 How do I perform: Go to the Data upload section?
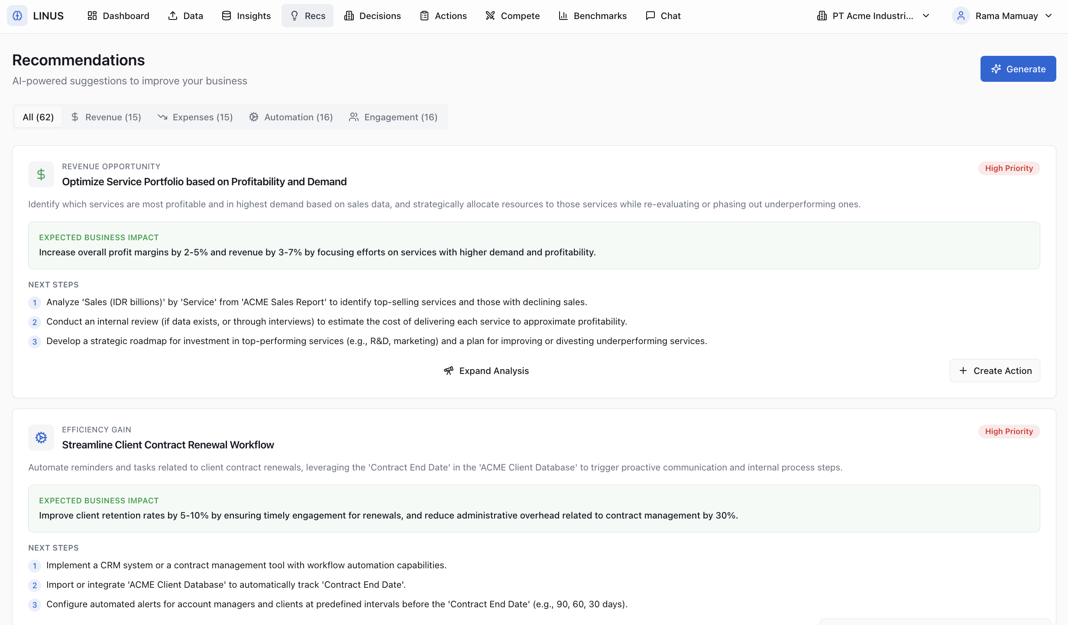(x=185, y=16)
